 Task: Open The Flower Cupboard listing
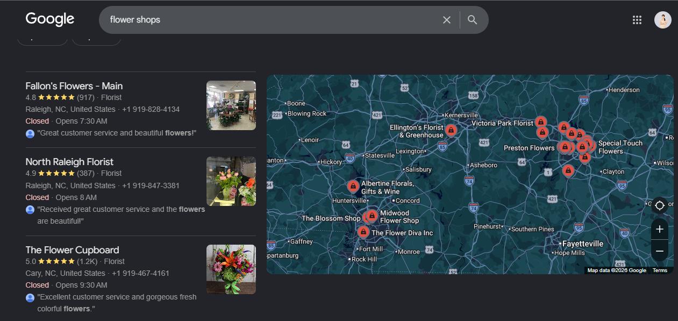pos(72,250)
